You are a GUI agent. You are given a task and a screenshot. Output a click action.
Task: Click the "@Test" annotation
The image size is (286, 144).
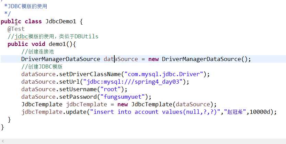tap(16, 29)
